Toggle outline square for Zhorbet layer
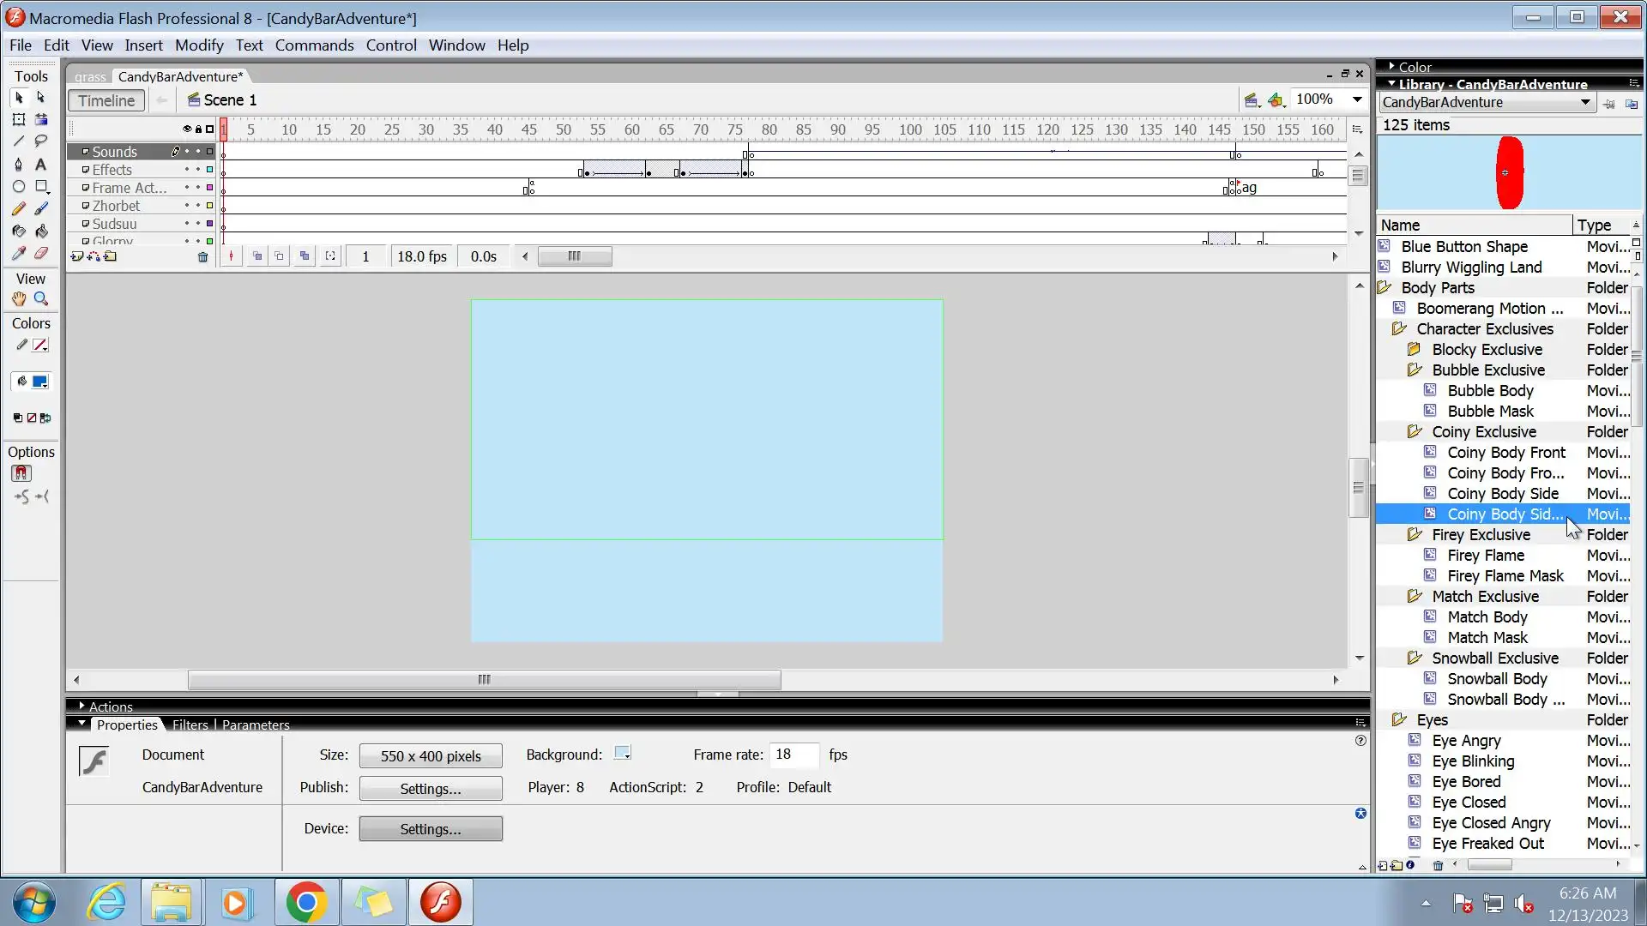Screen dimensions: 1647x926 (x=209, y=206)
